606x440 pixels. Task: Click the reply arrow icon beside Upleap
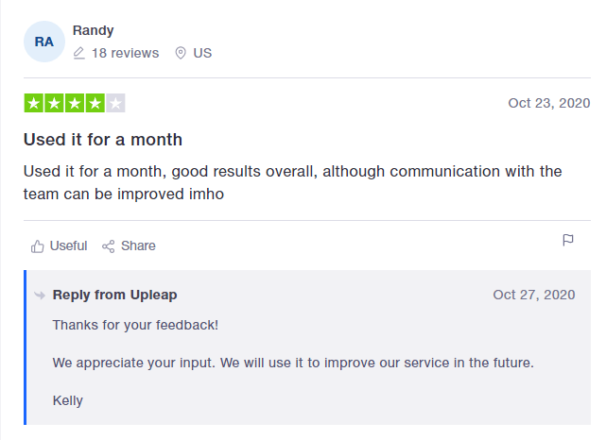tap(40, 296)
